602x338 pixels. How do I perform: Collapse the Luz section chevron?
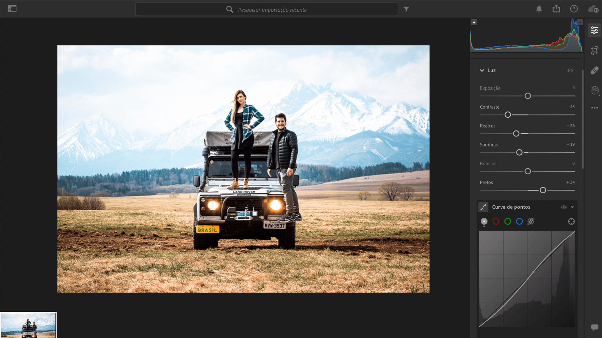pyautogui.click(x=482, y=70)
